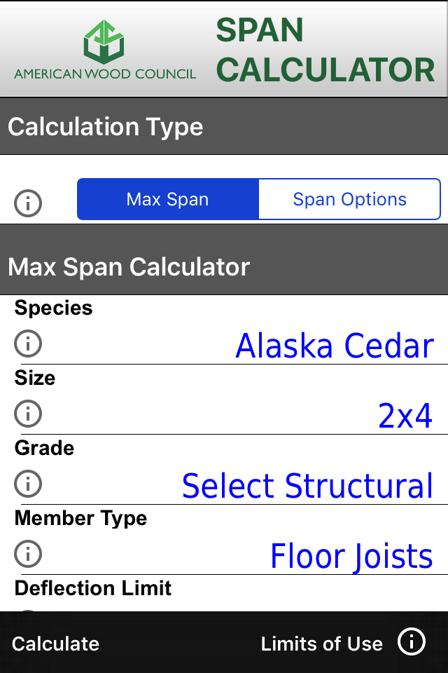Screen dimensions: 448x673
Task: View Member Type info icon
Action: point(28,554)
